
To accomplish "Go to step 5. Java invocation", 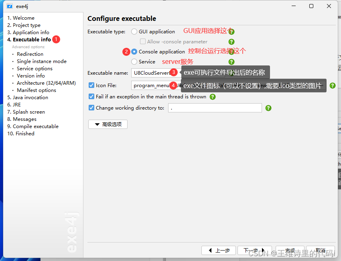I will [28, 98].
